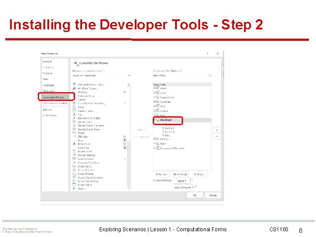
Task: Click the OK button
Action: 194,195
